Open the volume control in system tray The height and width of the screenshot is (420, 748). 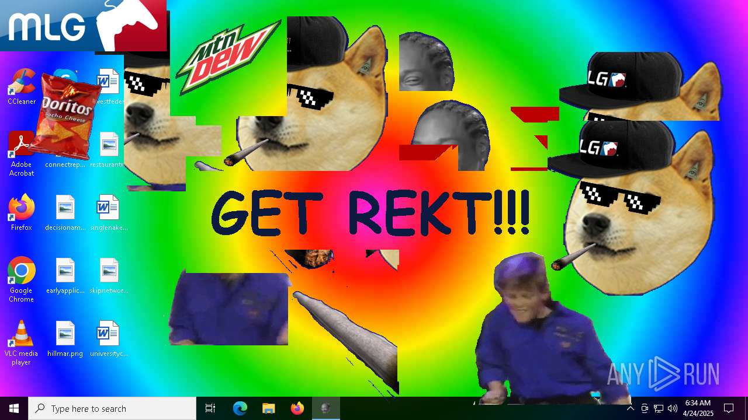click(x=673, y=408)
